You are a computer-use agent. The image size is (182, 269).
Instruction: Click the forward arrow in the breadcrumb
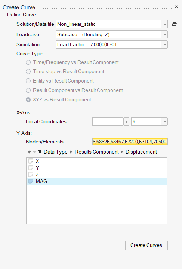point(34,152)
